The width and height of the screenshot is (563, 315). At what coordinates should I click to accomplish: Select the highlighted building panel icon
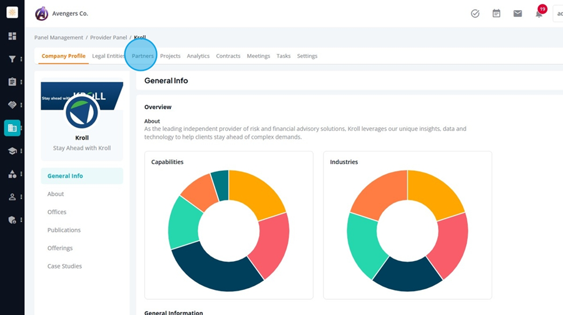click(x=13, y=128)
